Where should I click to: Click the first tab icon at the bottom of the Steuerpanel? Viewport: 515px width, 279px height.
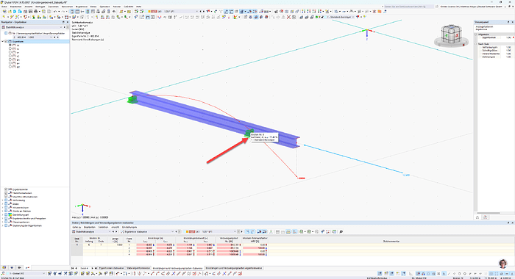click(477, 217)
